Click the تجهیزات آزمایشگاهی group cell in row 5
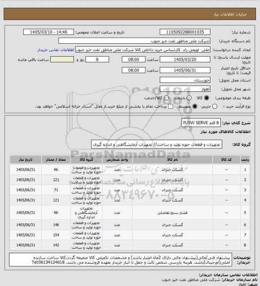The image size is (260, 286). [x=86, y=213]
